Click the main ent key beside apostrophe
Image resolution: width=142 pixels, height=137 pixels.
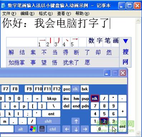click(x=51, y=114)
